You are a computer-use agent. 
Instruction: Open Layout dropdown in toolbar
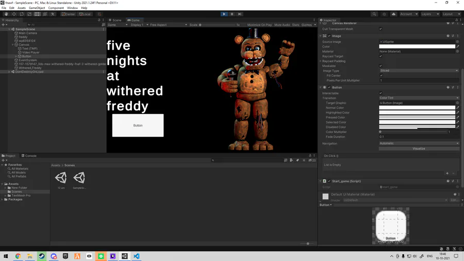pos(451,14)
